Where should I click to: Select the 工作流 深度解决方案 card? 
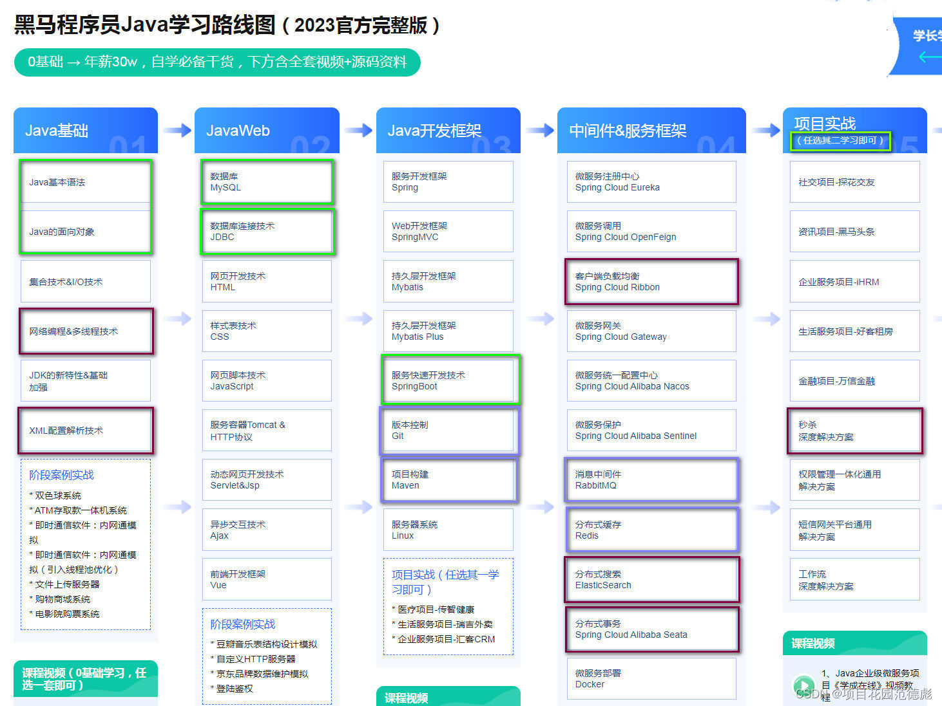pyautogui.click(x=855, y=579)
